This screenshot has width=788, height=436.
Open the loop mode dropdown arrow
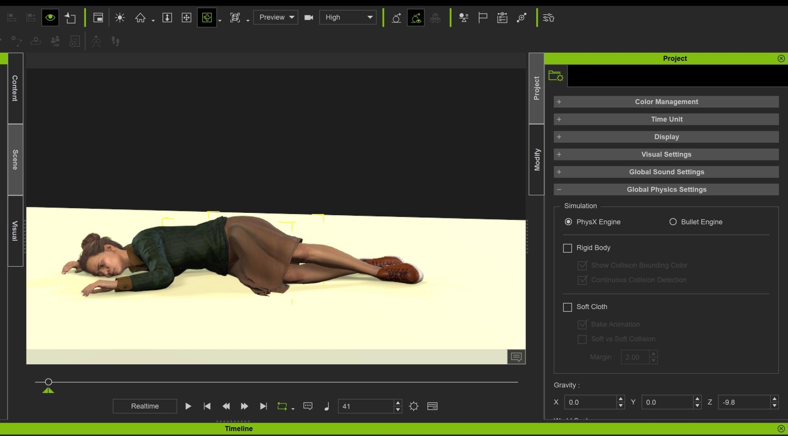tap(293, 409)
